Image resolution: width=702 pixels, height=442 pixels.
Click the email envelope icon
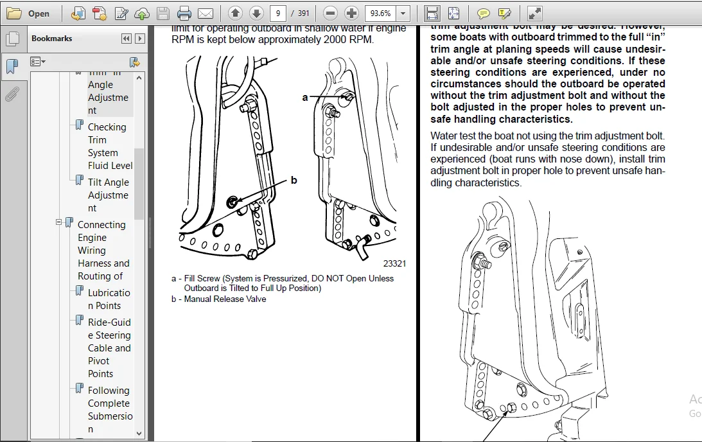point(206,14)
